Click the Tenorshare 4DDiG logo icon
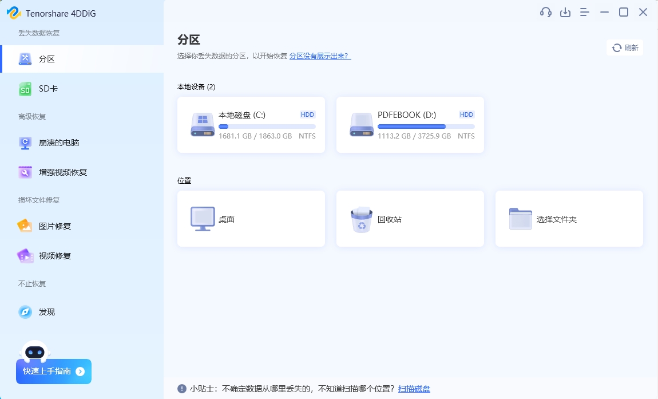 pyautogui.click(x=14, y=13)
